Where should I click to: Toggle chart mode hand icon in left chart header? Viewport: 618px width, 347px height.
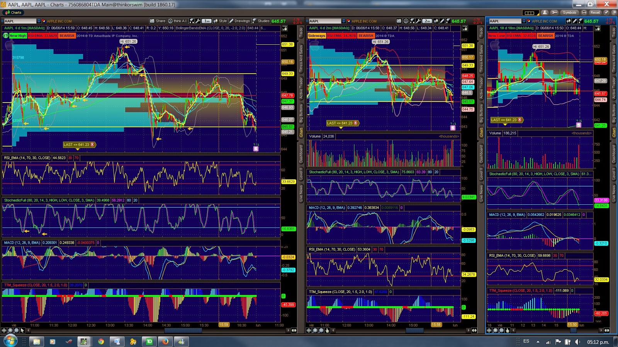click(x=284, y=28)
